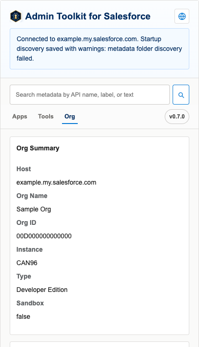Click the connection status warning message

pos(99,49)
